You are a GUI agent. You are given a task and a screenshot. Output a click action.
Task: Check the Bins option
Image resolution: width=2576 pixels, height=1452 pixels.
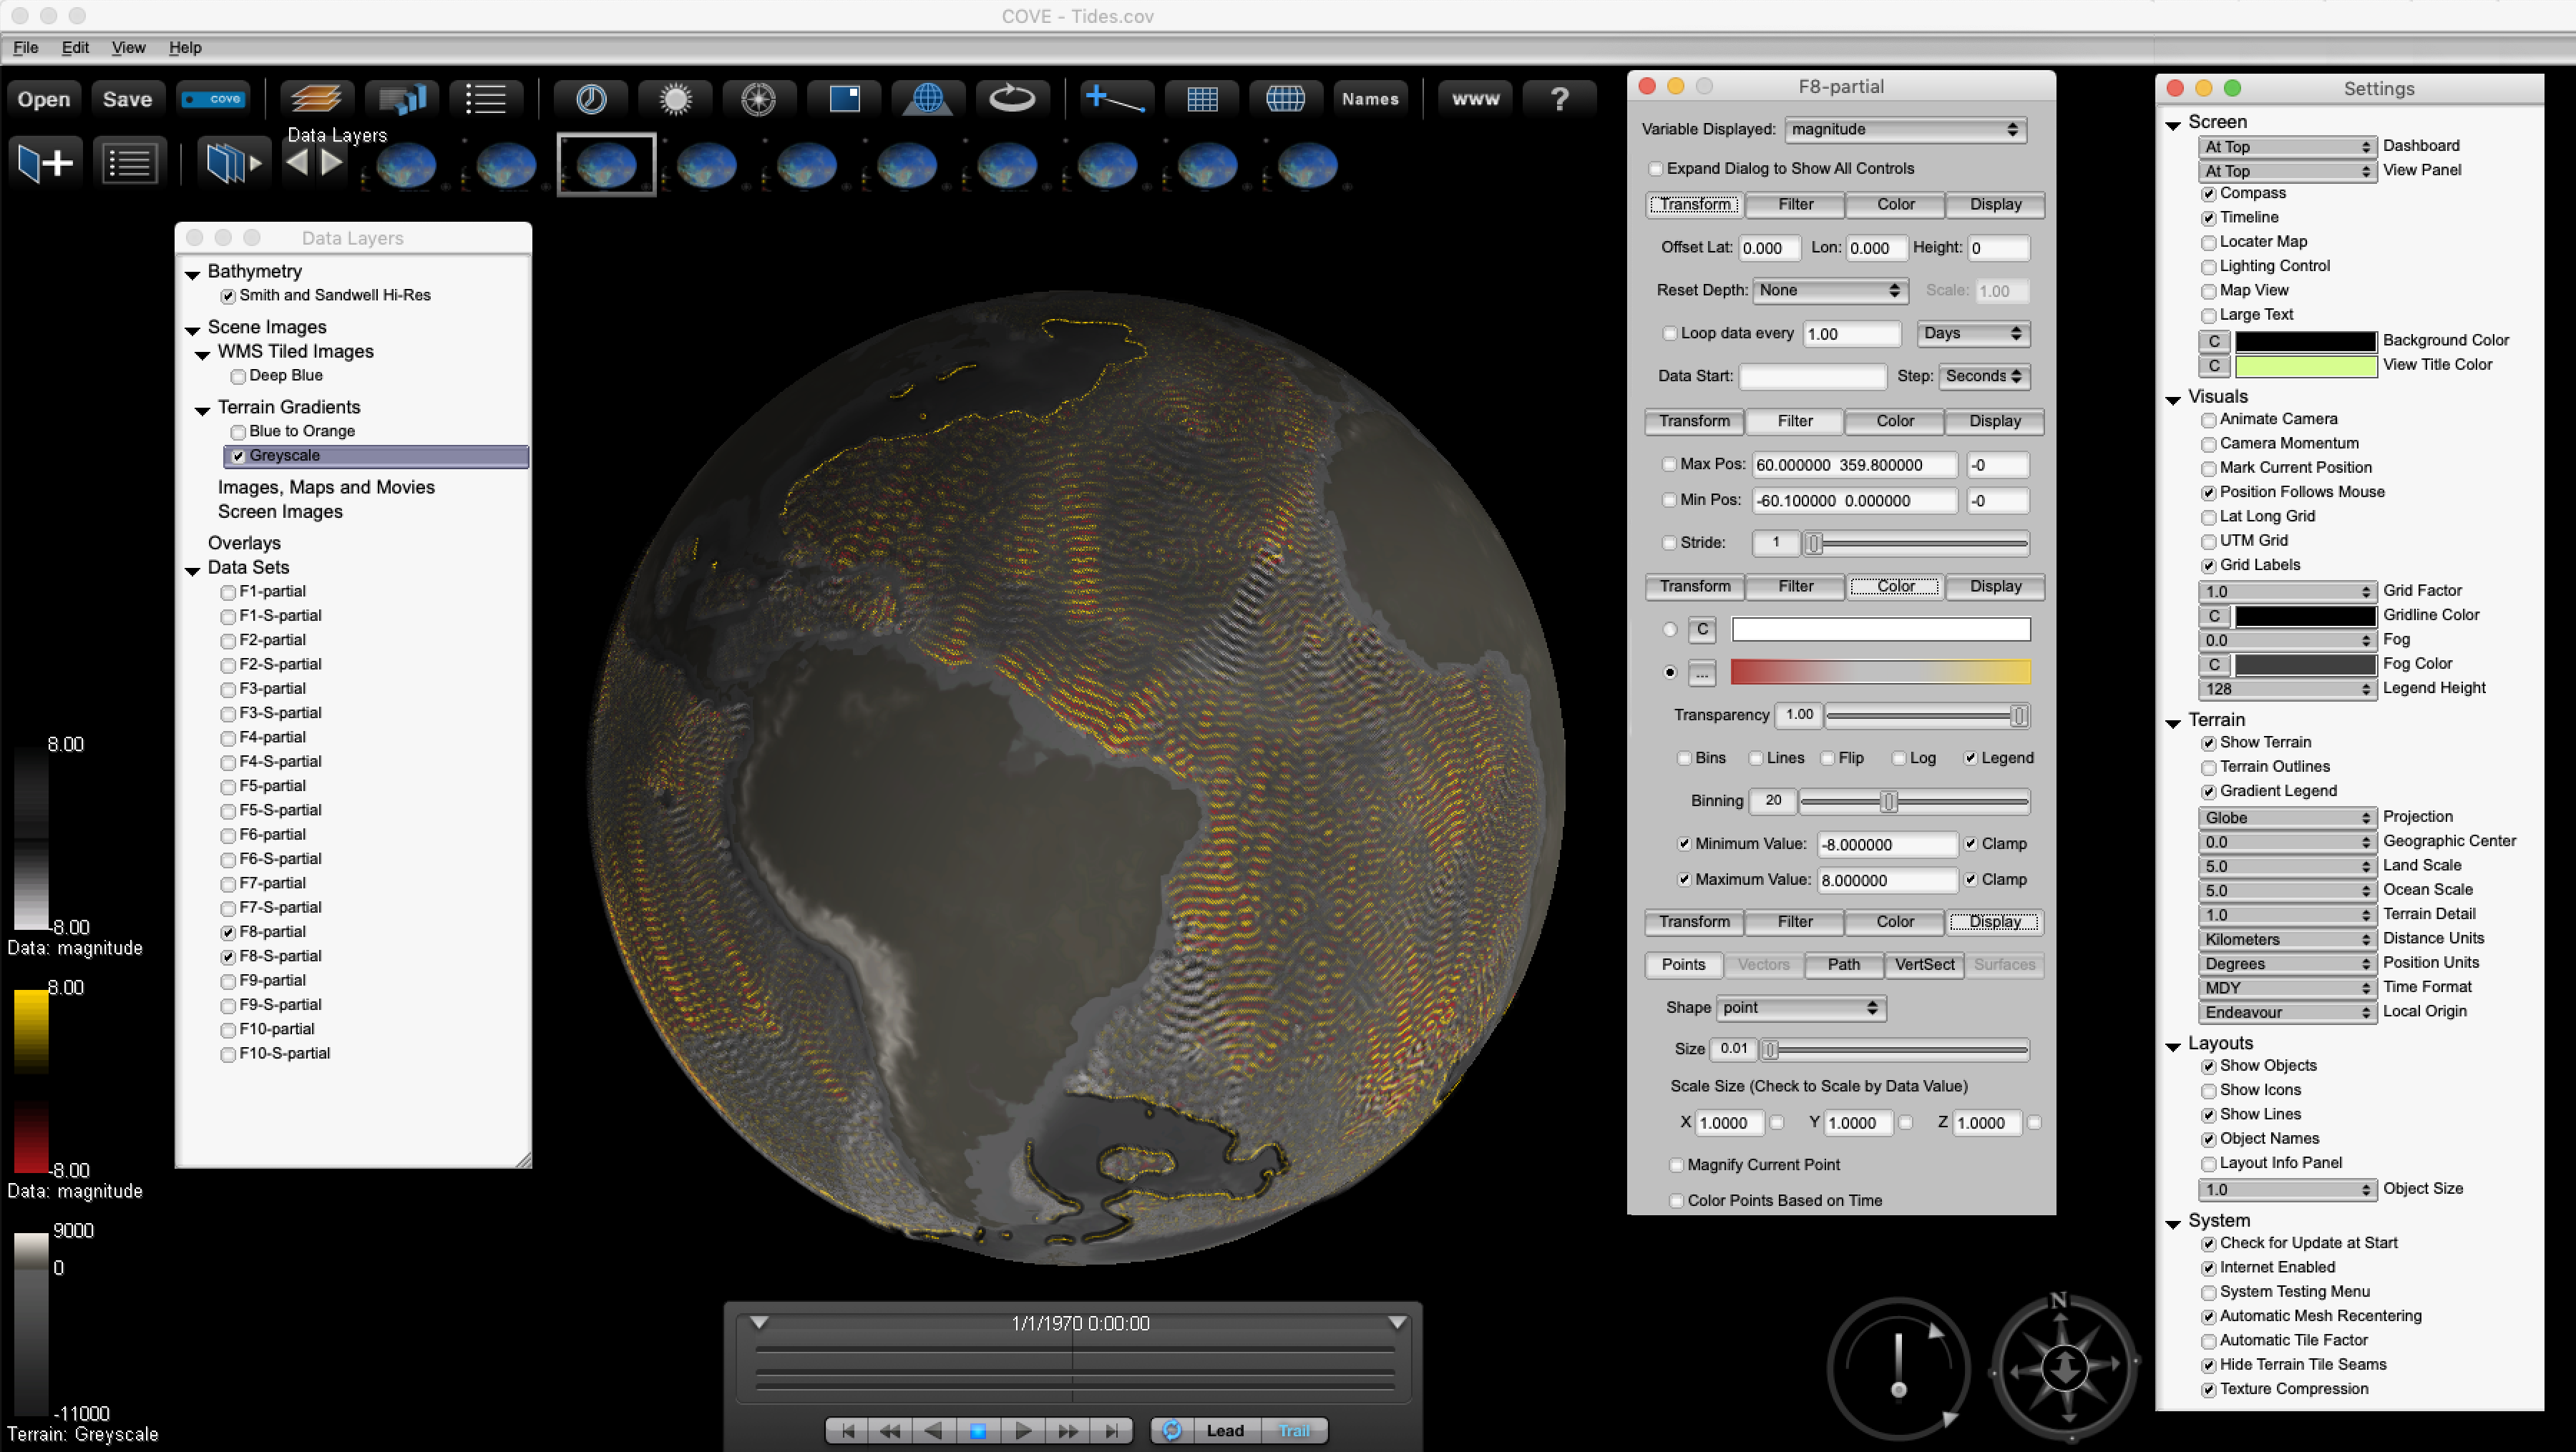[1685, 758]
